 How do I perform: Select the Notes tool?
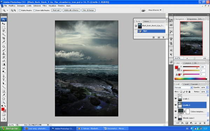coord(3,92)
